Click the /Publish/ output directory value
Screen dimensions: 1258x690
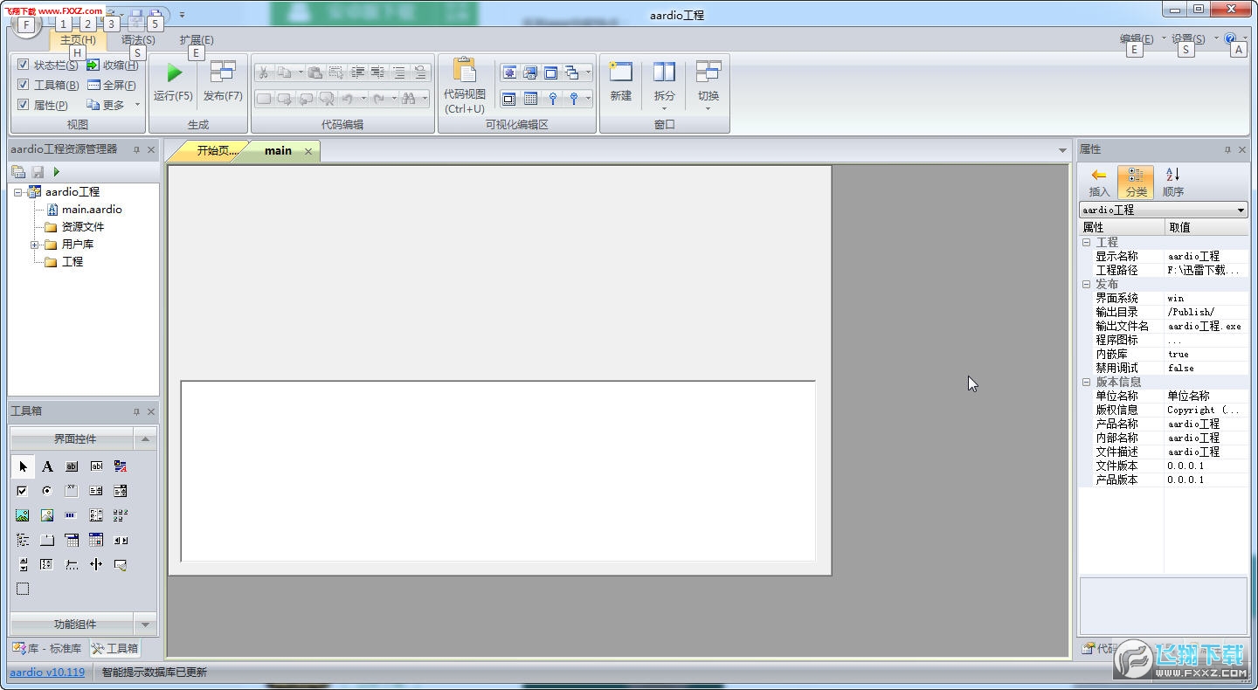tap(1206, 312)
